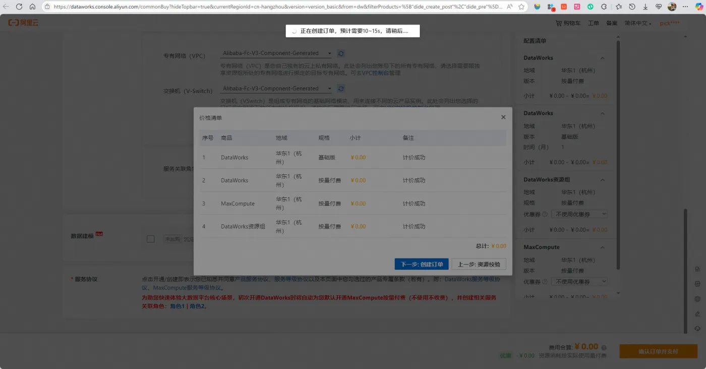Open the help icon beside 费用合算 total
Image resolution: width=706 pixels, height=369 pixels.
[x=604, y=347]
